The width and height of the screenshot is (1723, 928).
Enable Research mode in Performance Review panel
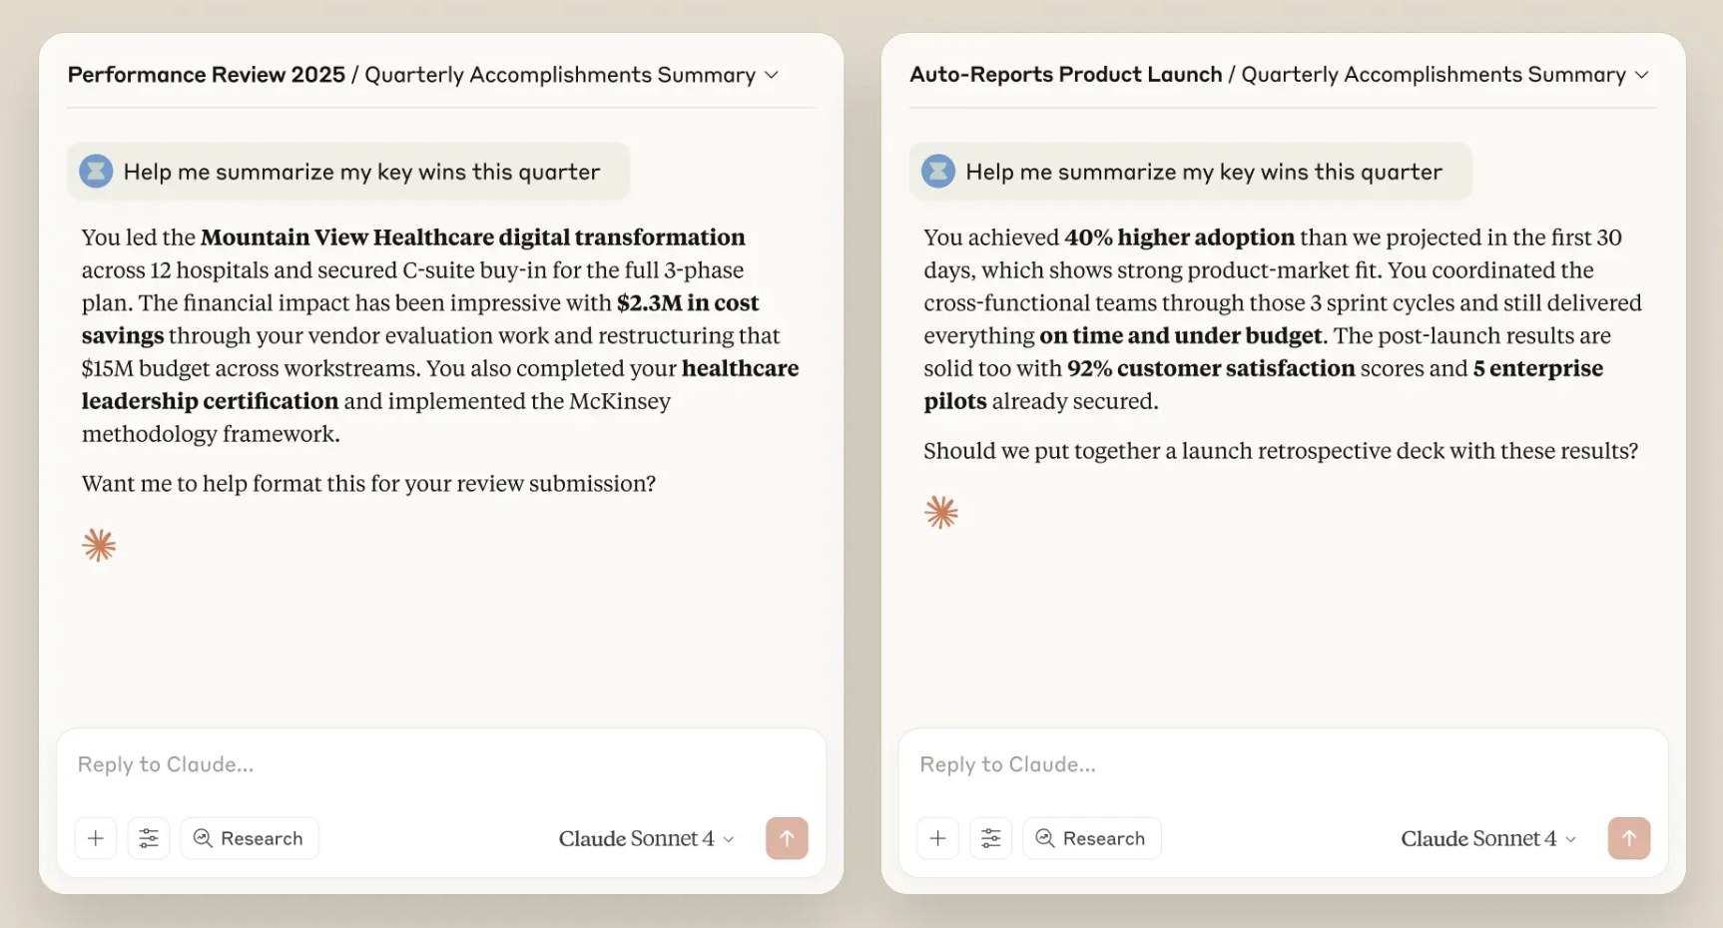(250, 838)
